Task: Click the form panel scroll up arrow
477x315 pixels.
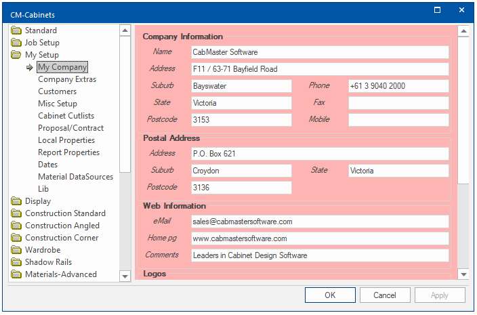Action: pyautogui.click(x=463, y=31)
